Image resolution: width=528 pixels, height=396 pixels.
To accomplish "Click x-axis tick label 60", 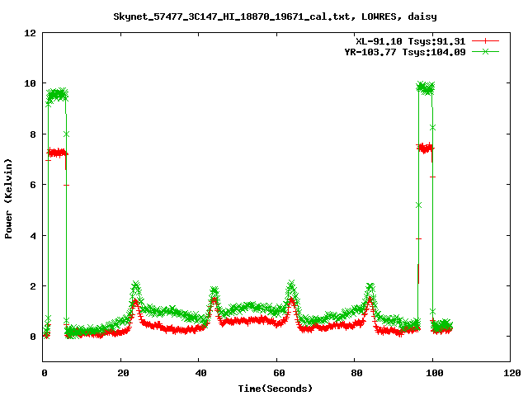I will point(280,373).
